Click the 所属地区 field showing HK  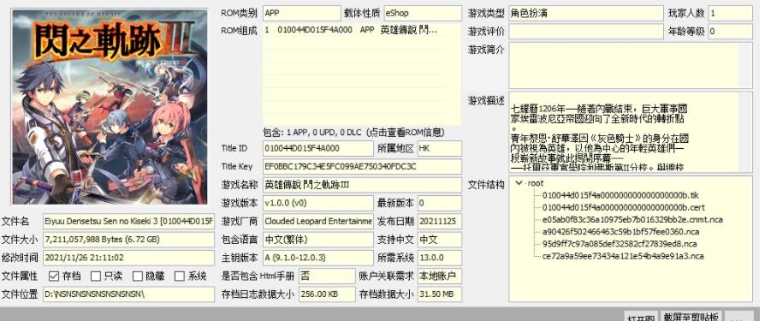click(x=440, y=148)
